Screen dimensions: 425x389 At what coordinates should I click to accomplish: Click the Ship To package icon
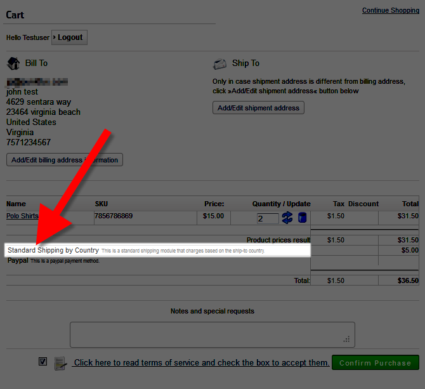point(220,63)
